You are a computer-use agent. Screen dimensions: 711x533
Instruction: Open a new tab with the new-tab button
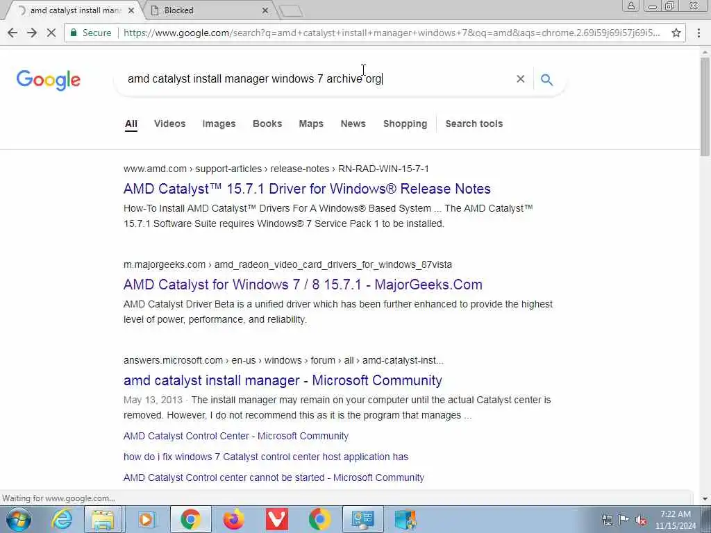click(x=291, y=11)
